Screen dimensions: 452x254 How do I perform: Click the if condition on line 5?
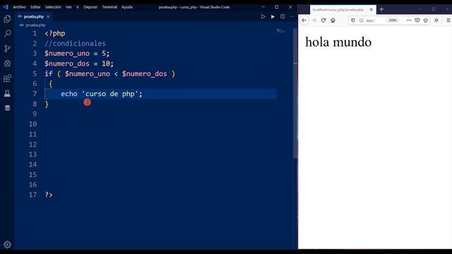tap(110, 73)
